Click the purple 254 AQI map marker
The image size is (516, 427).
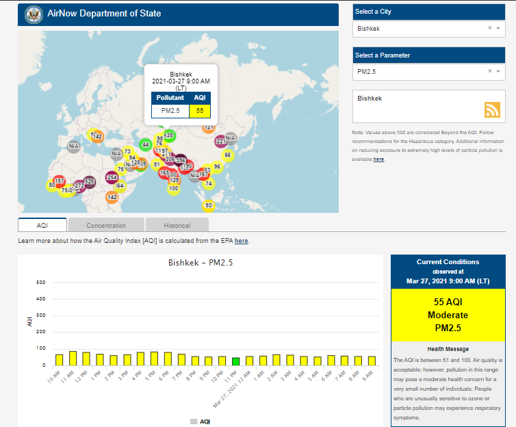(112, 177)
